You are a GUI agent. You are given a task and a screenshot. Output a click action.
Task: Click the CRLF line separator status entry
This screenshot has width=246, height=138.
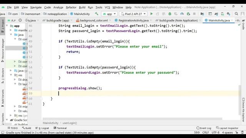click(206, 133)
